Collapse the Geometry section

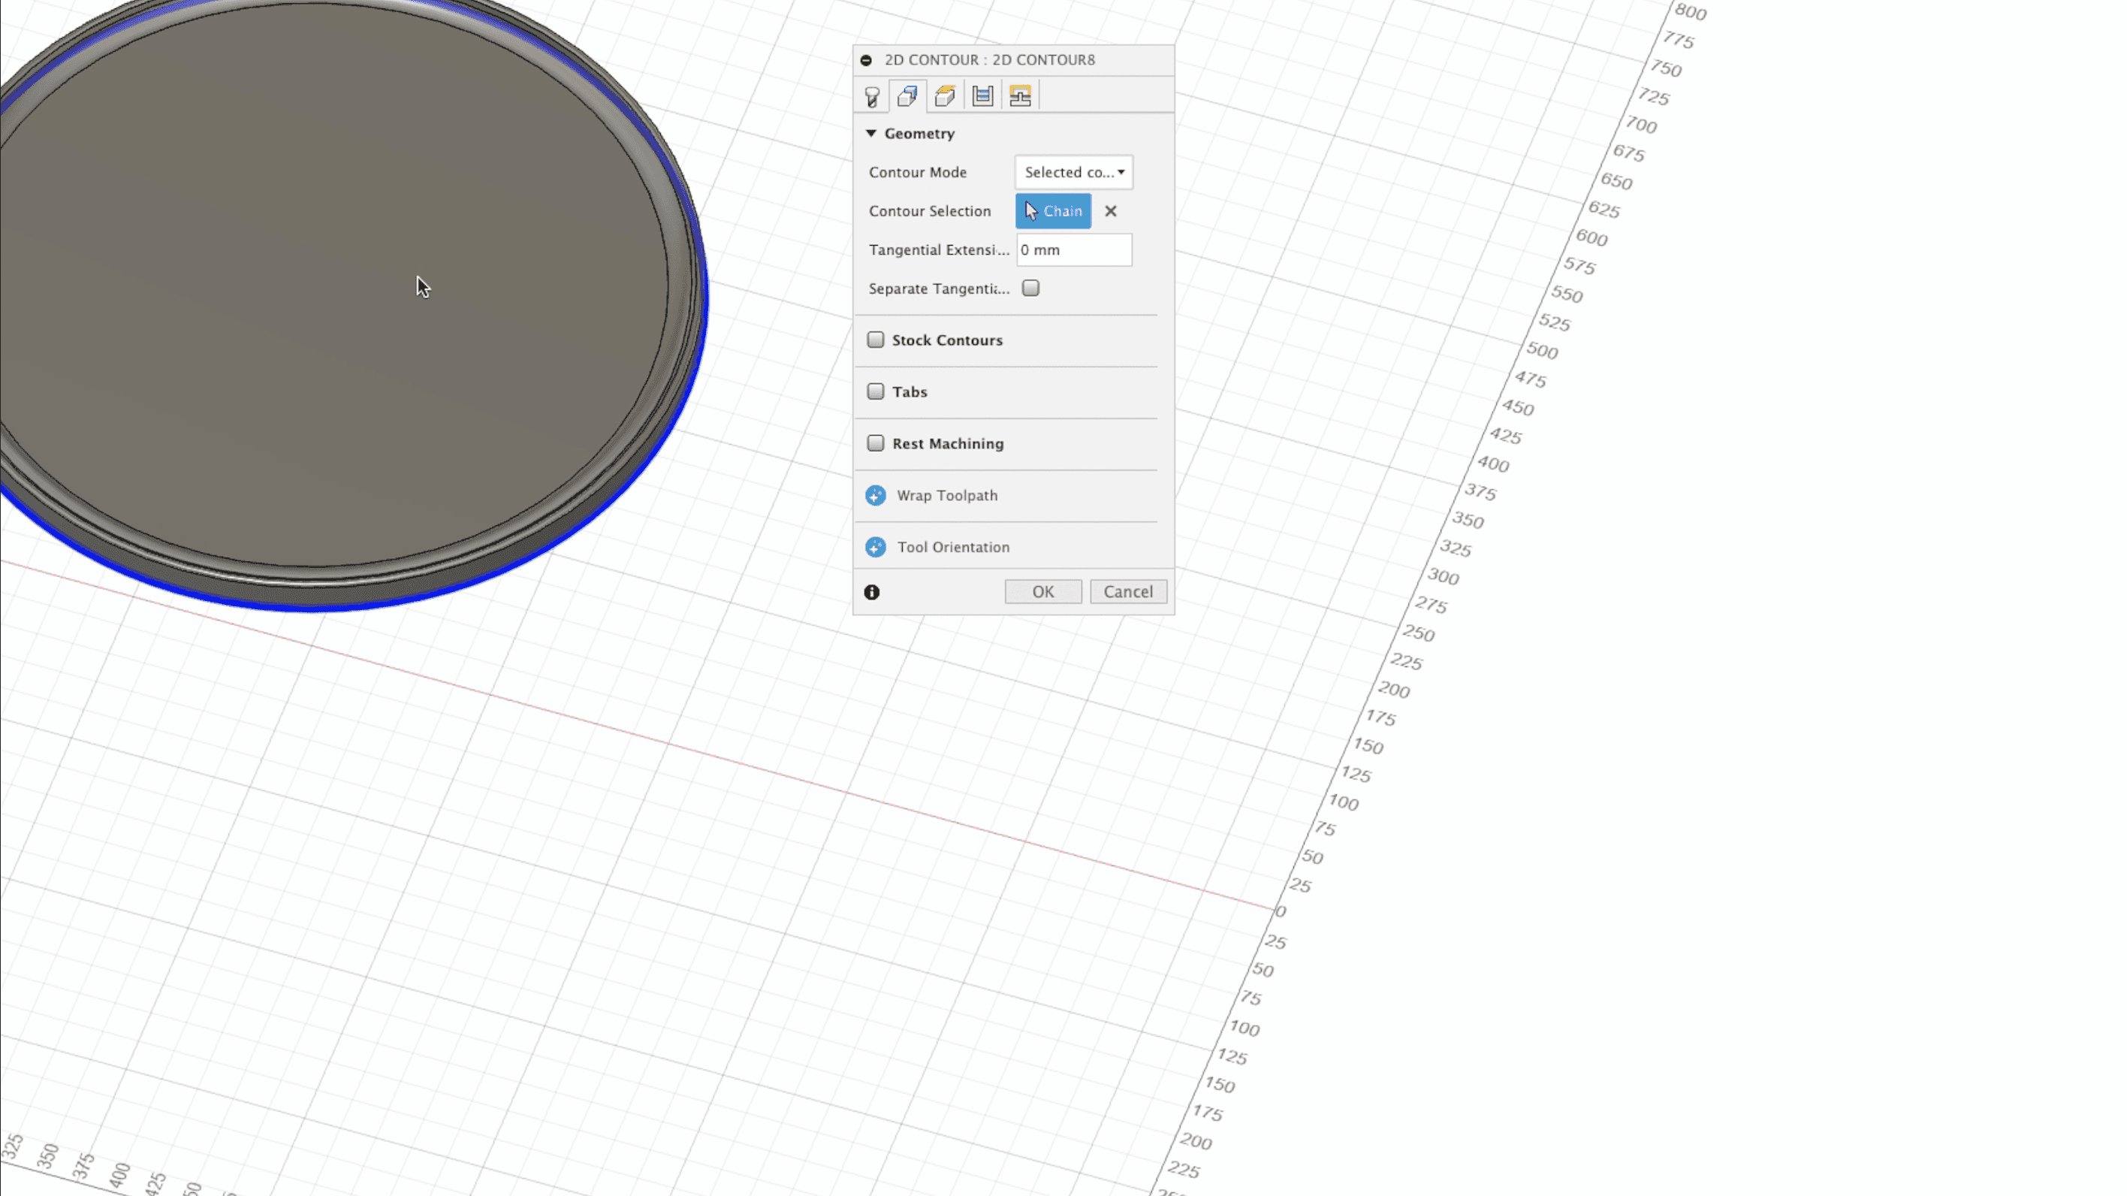871,133
